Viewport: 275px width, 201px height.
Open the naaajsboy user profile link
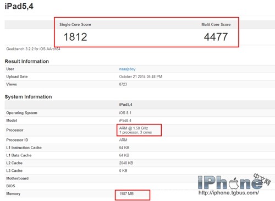click(x=127, y=69)
